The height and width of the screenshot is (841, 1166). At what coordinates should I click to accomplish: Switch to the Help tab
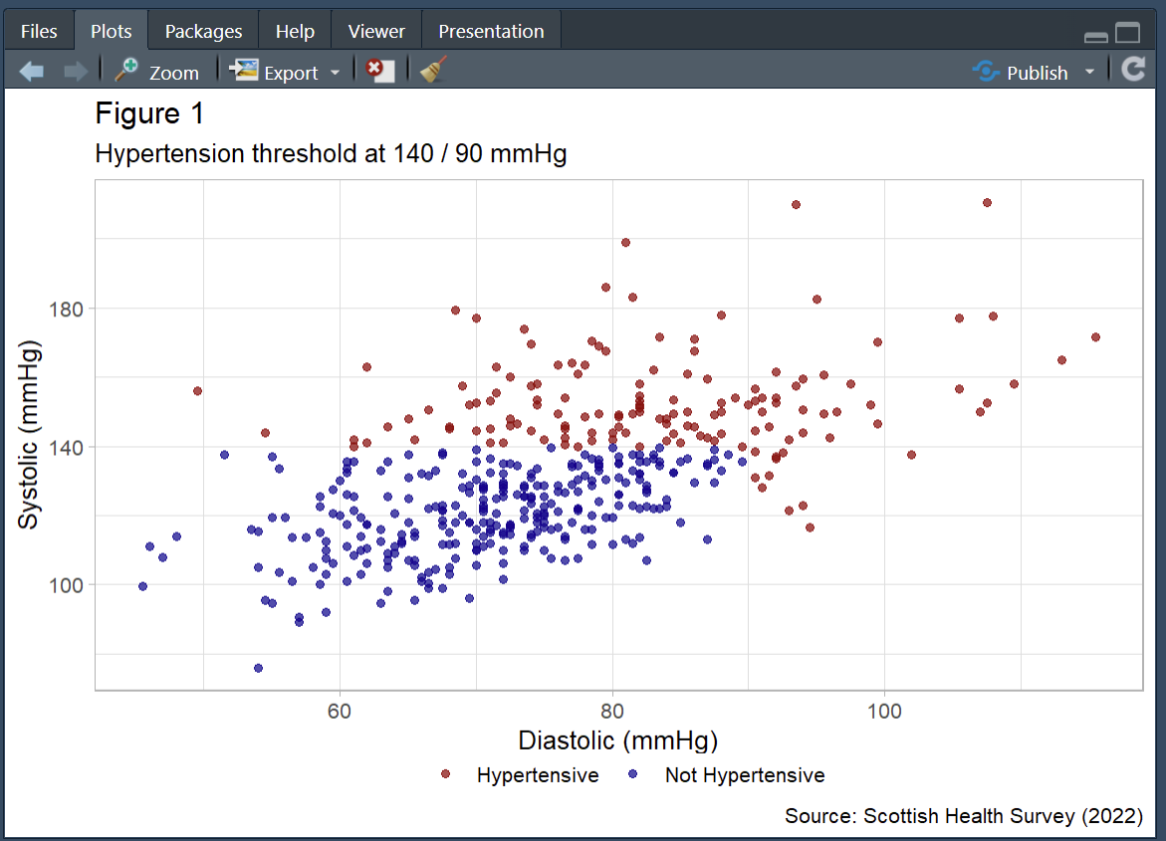295,31
